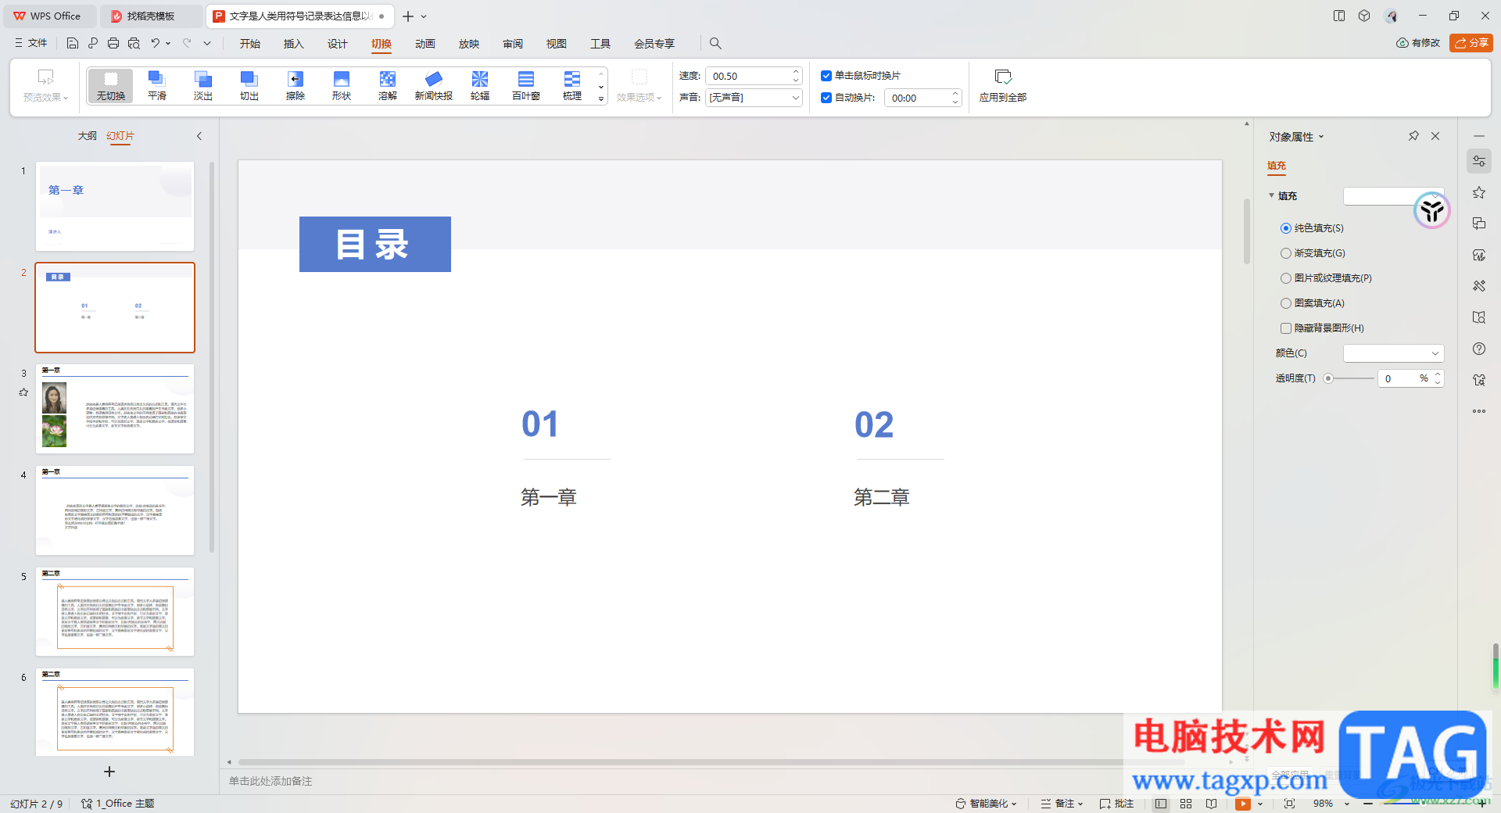The height and width of the screenshot is (813, 1501).
Task: Click the 分享 share button
Action: pos(1471,43)
